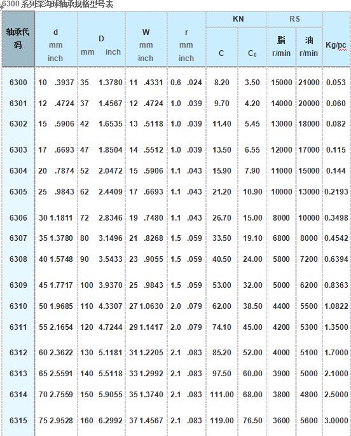Select the 6315 bearing code cell
The image size is (351, 436).
coord(18,421)
